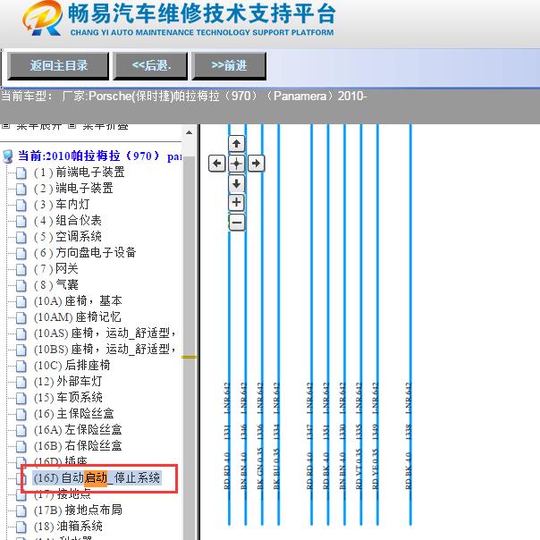Click the page icon next to (5) 空调系统

21,237
